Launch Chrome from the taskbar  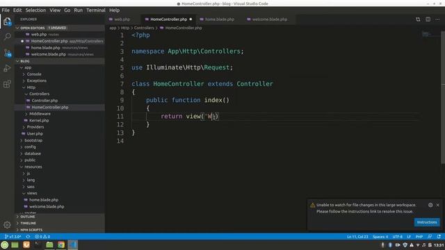pos(61,245)
